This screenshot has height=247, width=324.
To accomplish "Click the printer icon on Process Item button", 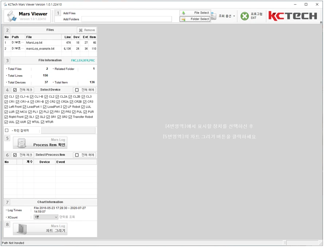I will 22,143.
